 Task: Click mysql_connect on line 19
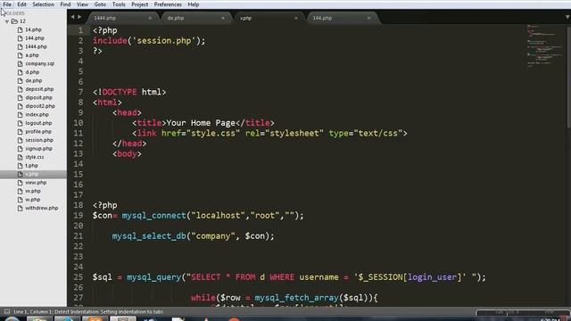click(x=153, y=216)
